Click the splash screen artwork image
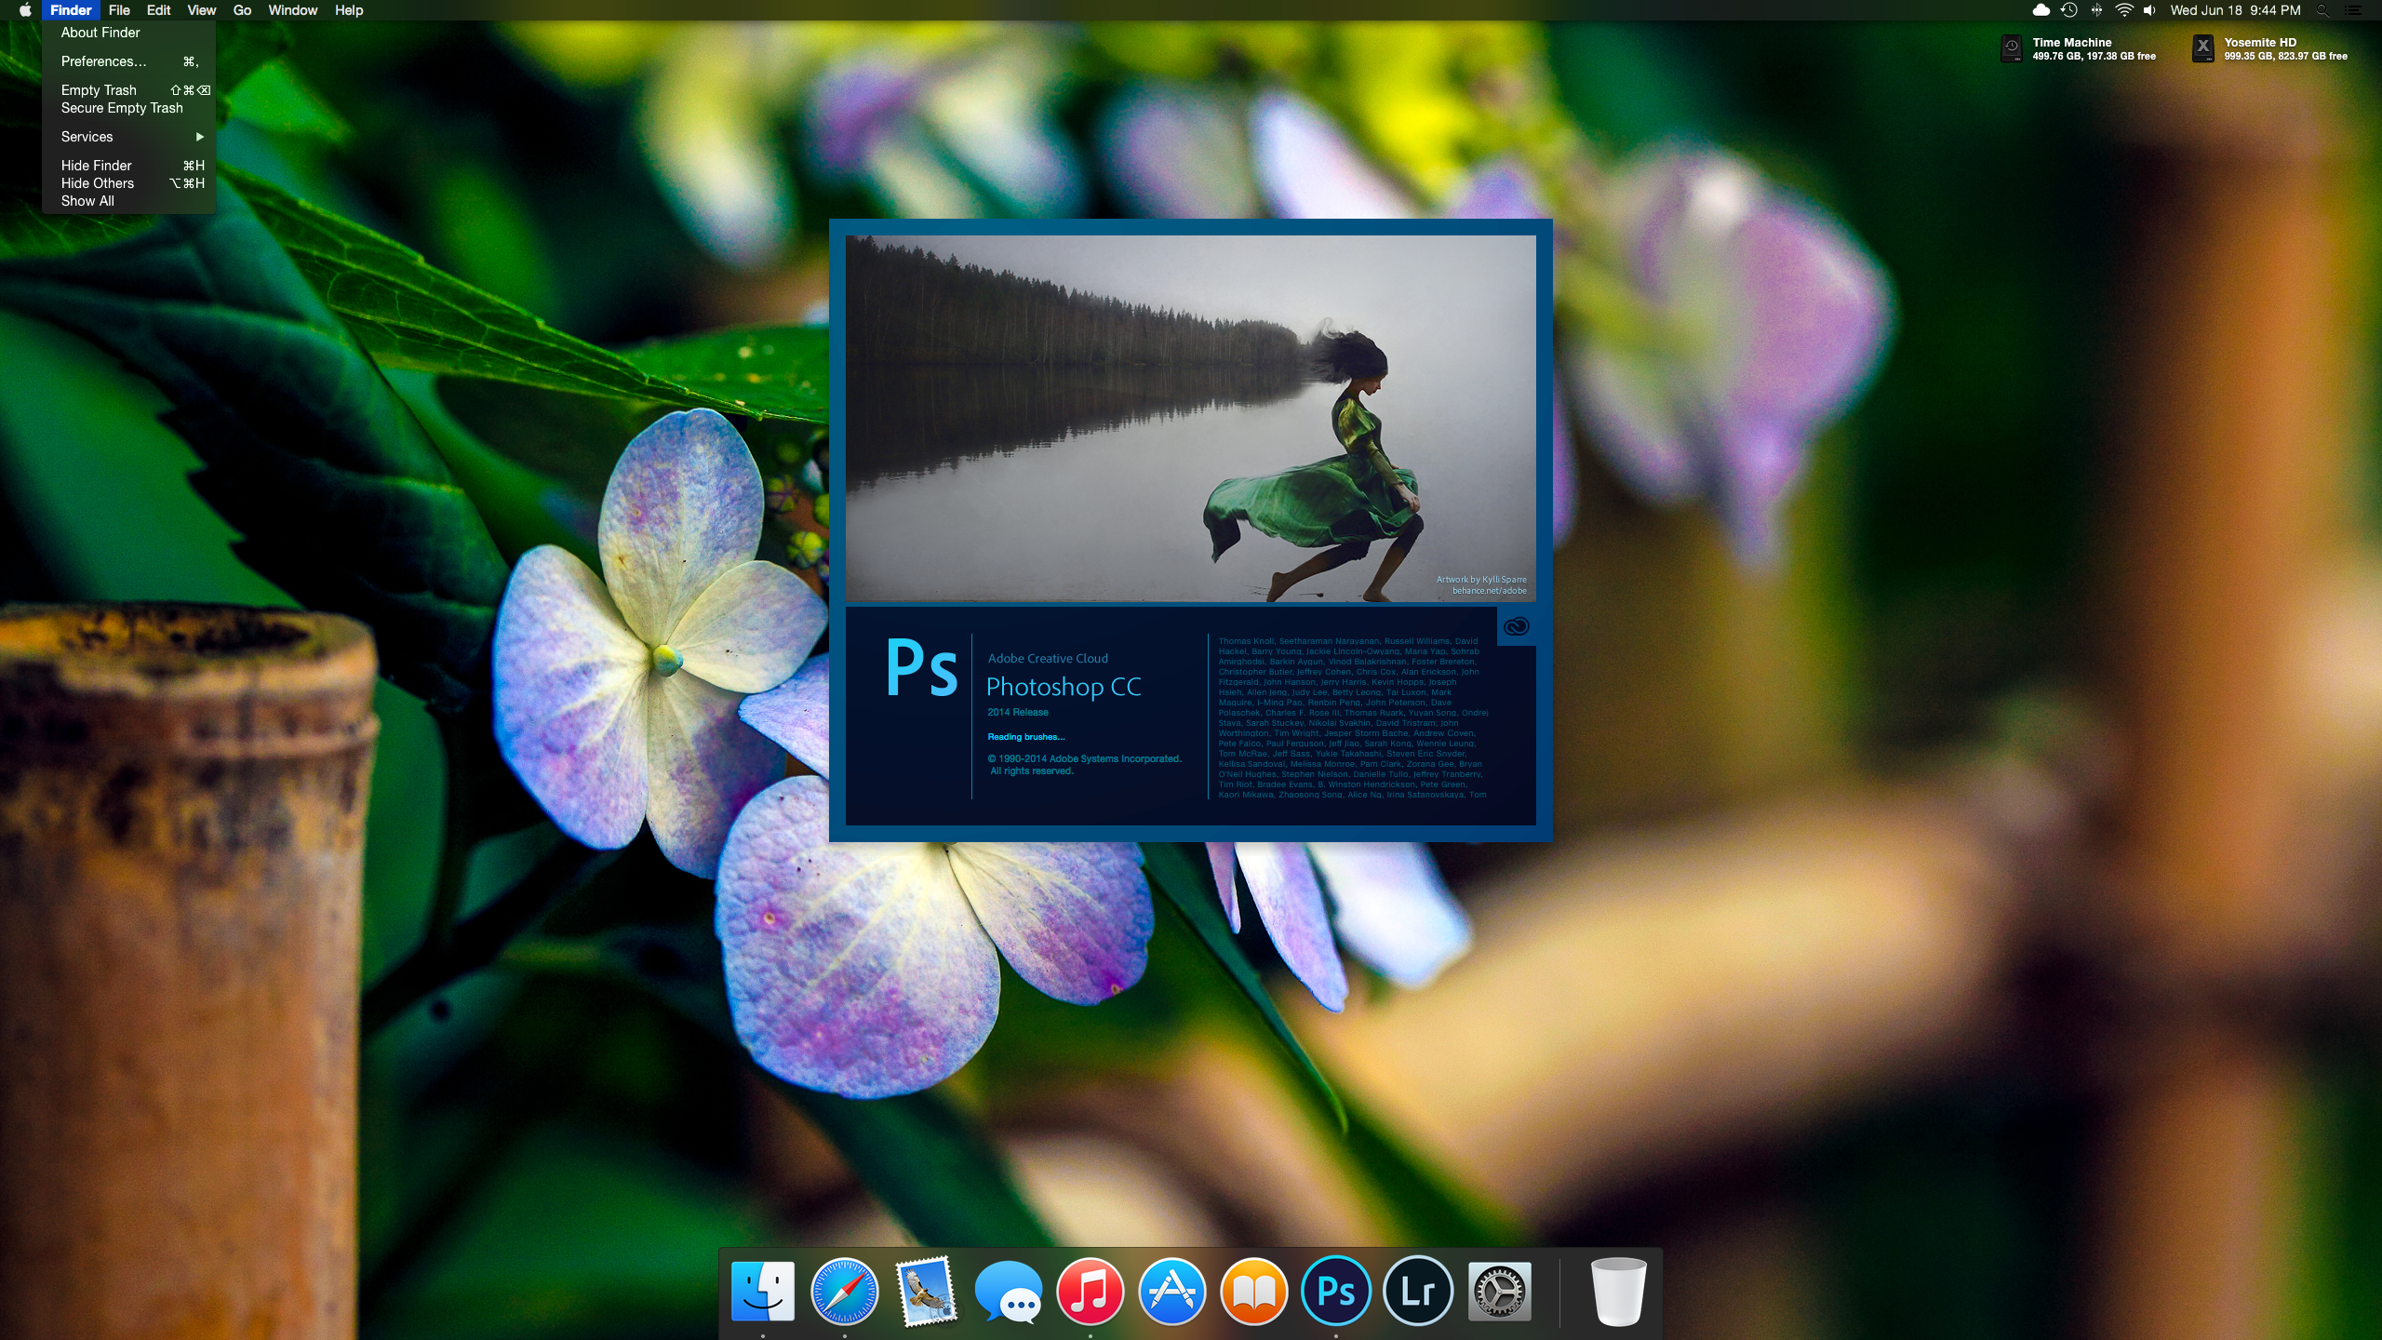This screenshot has height=1340, width=2382. coord(1190,418)
